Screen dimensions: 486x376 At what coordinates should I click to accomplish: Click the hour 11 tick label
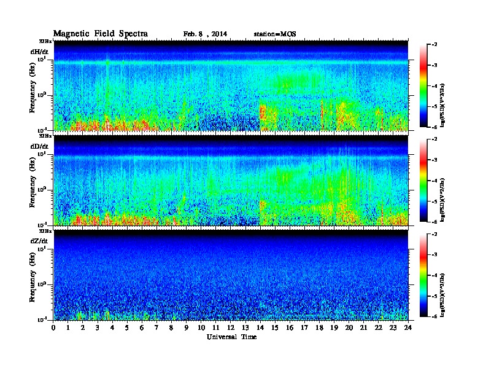[216, 327]
